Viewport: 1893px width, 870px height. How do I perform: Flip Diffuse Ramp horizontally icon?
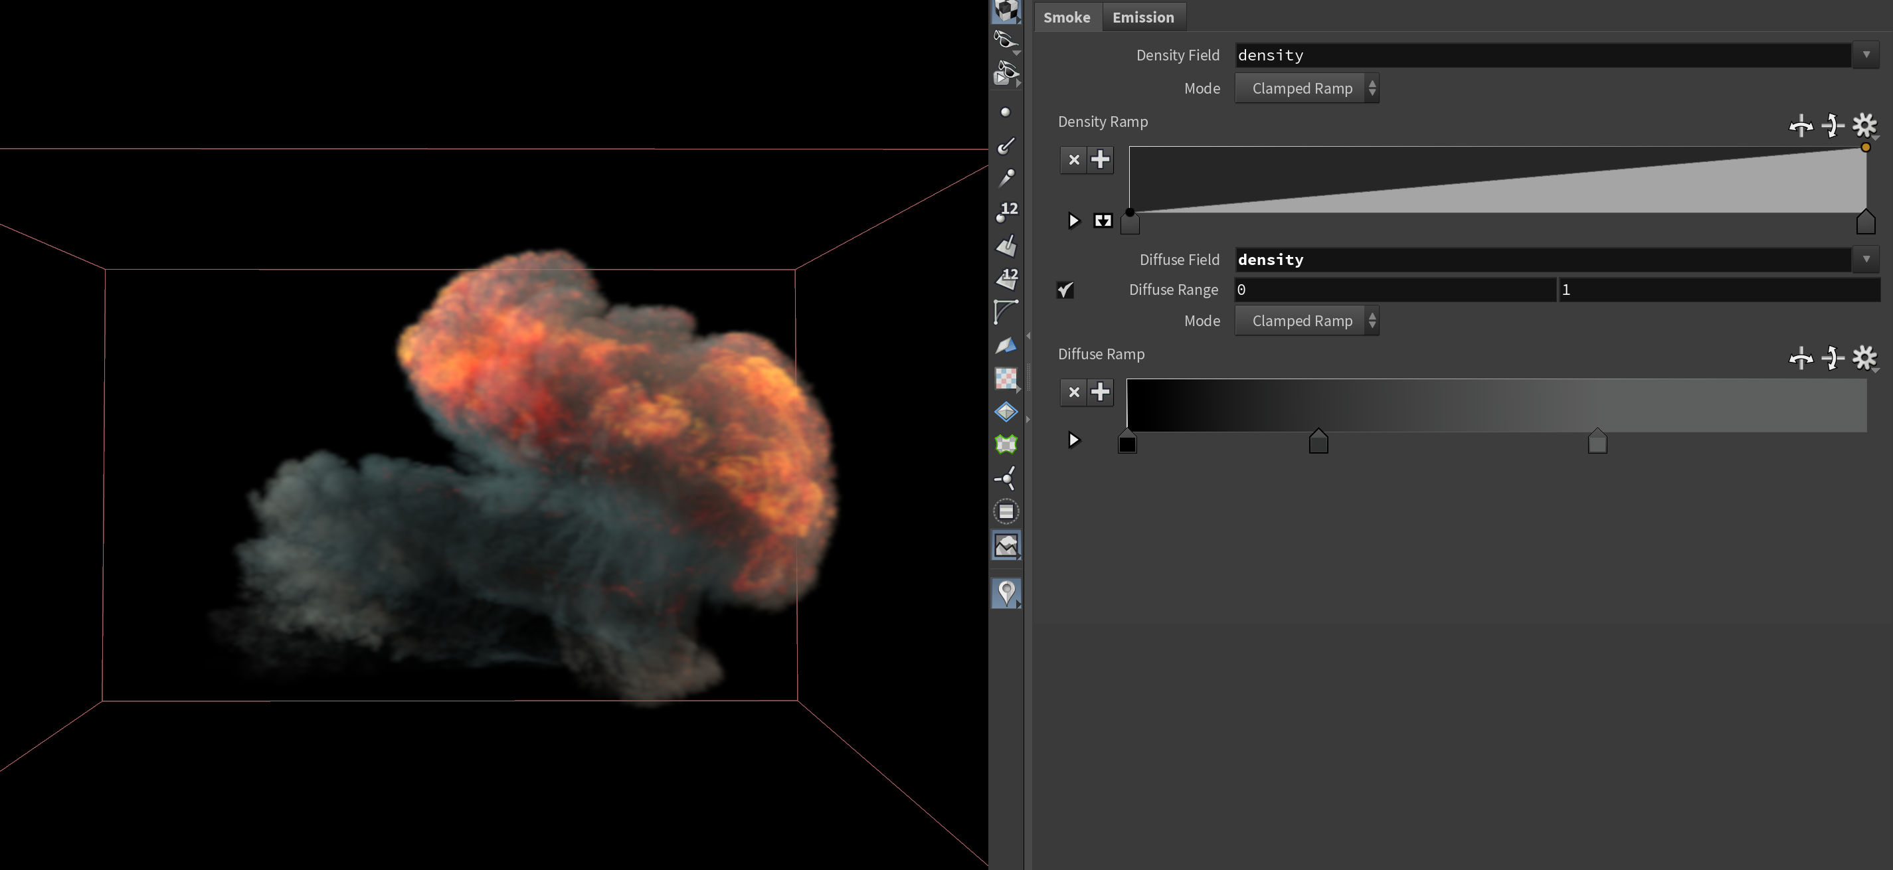[1801, 359]
